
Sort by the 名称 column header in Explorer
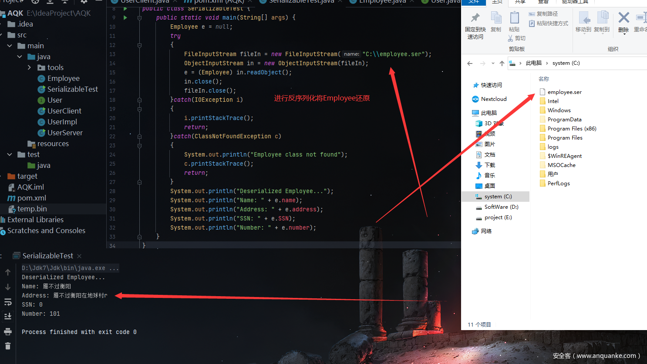(x=544, y=79)
